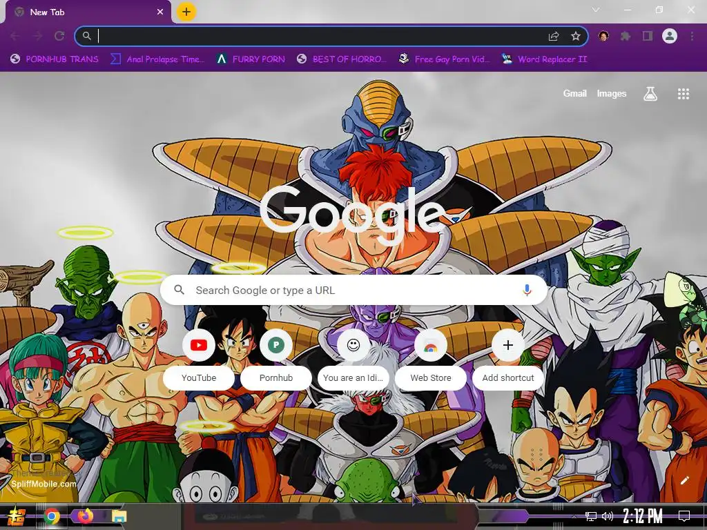Open the extension avatar icon beside the address bar
This screenshot has width=707, height=530.
tap(603, 36)
